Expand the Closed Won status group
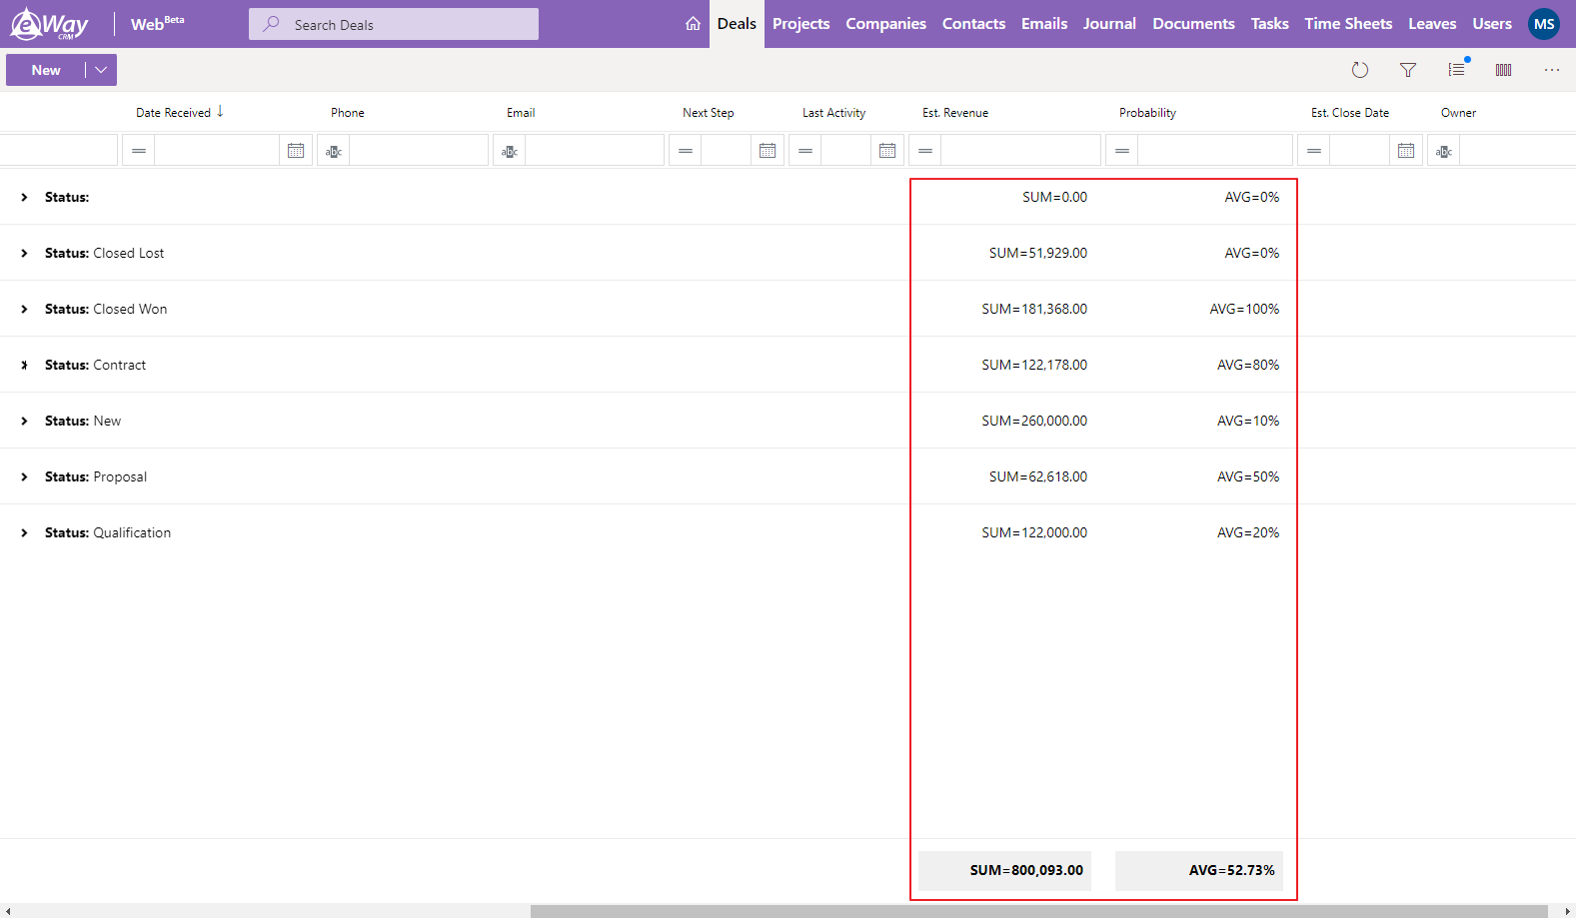The height and width of the screenshot is (918, 1576). tap(24, 310)
